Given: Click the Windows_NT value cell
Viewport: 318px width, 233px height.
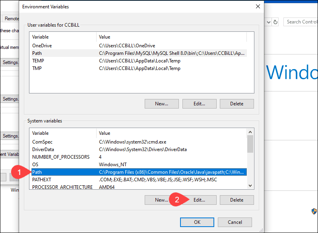Looking at the screenshot, I should click(112, 165).
